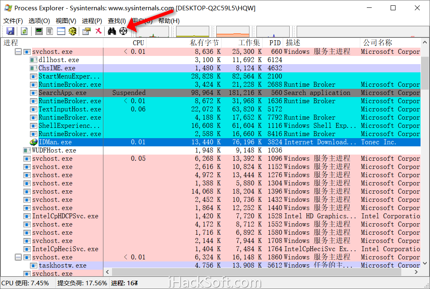Collapse the svchost.exe tree with PID 660
This screenshot has height=289, width=430.
point(18,52)
